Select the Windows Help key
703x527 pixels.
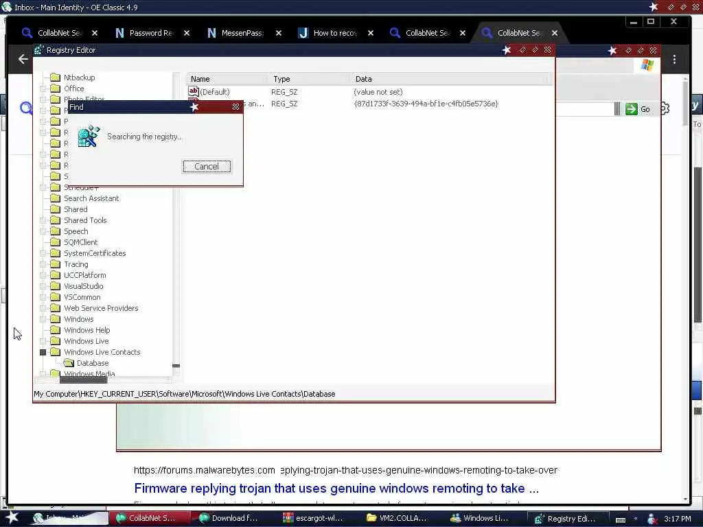(87, 330)
